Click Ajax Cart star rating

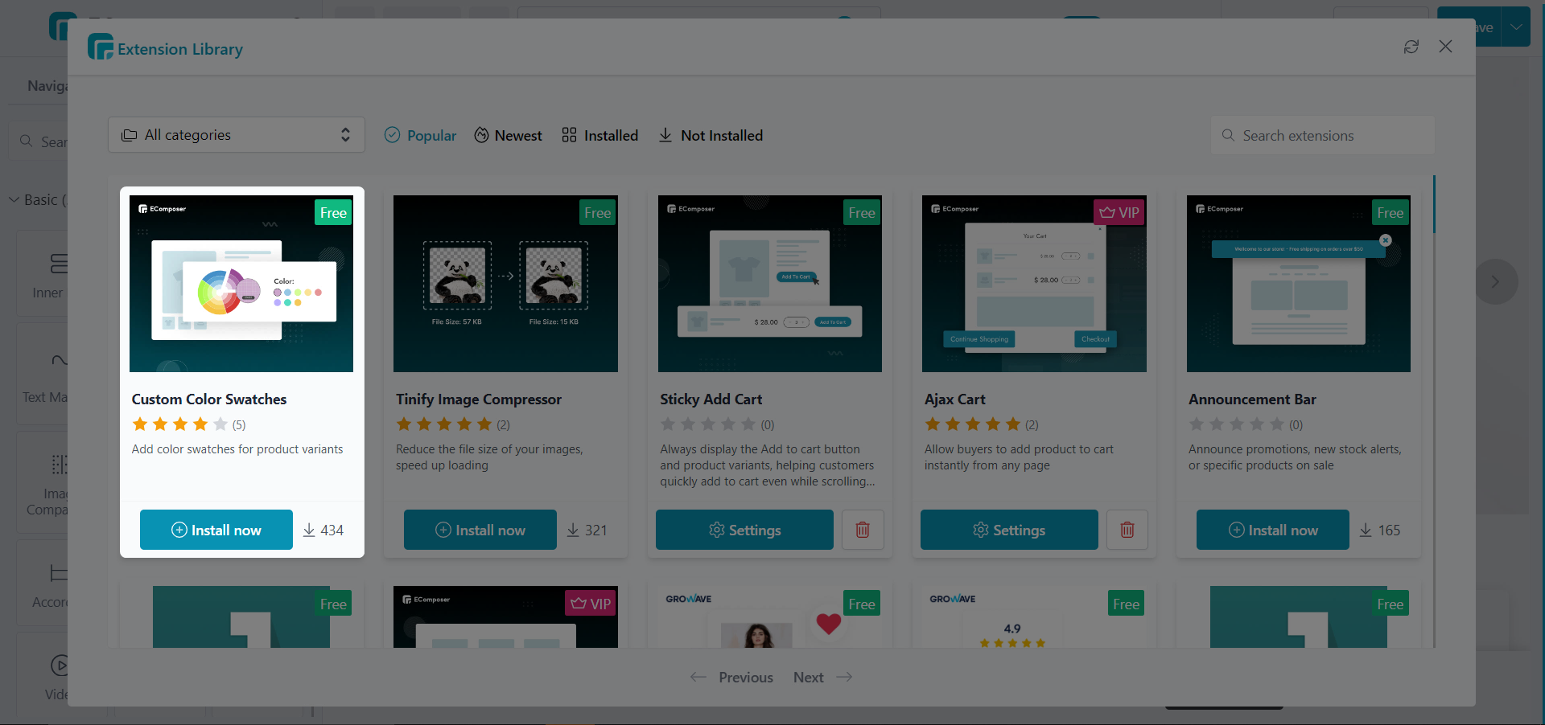click(973, 424)
